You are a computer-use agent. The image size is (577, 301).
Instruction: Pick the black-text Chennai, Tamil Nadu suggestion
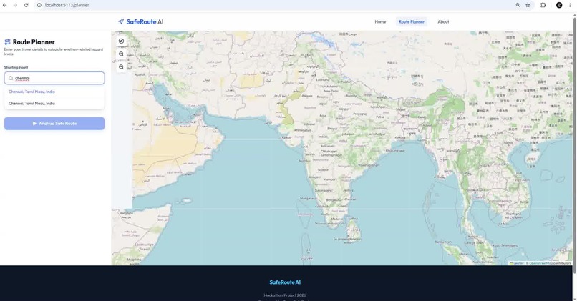(x=54, y=103)
